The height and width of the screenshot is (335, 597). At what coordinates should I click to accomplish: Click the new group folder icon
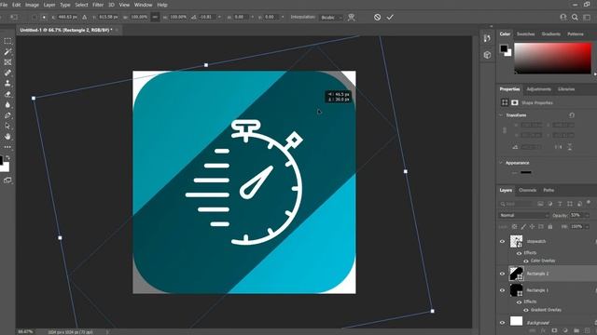(576, 331)
